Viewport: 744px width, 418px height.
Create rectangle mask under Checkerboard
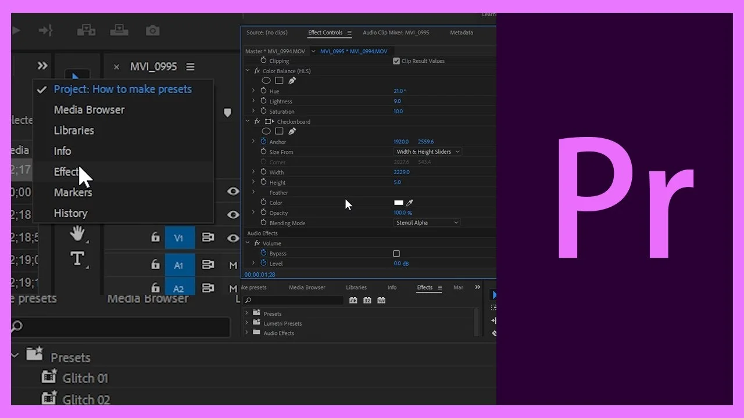tap(279, 131)
